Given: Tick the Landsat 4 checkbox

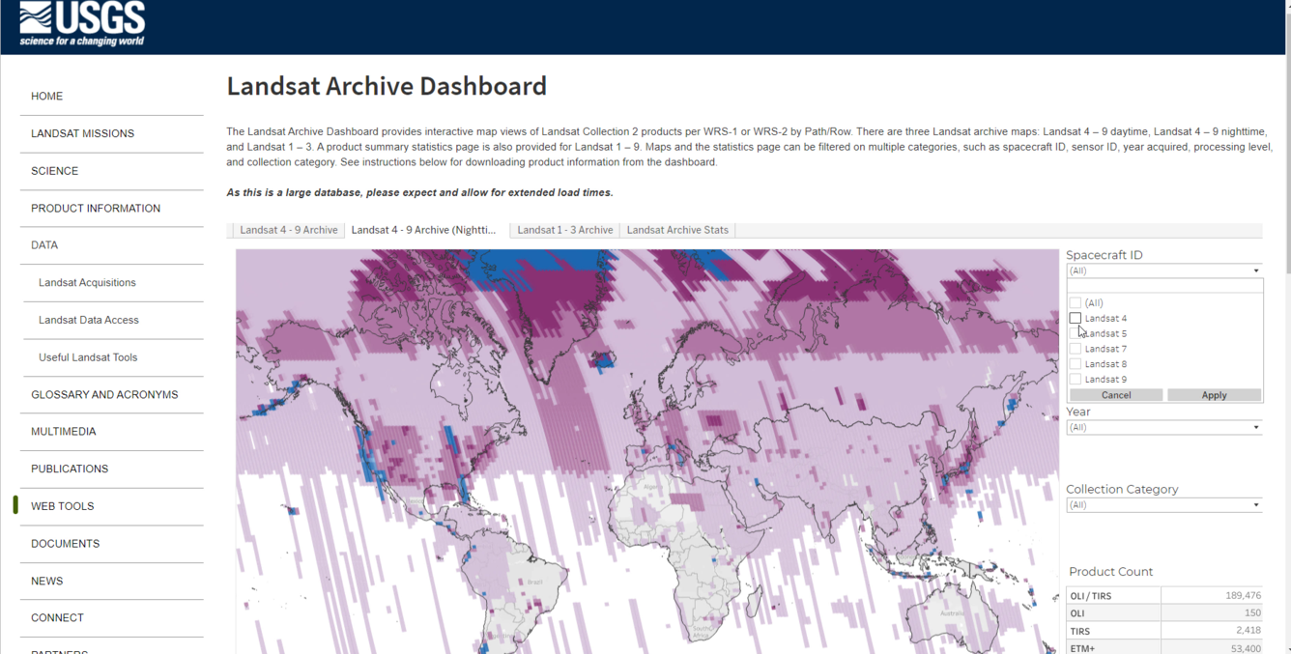Looking at the screenshot, I should [x=1075, y=318].
